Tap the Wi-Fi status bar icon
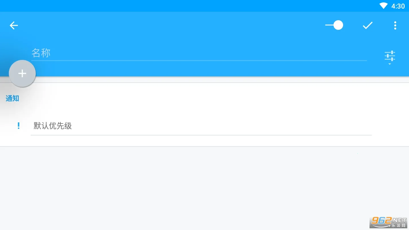 pyautogui.click(x=383, y=6)
